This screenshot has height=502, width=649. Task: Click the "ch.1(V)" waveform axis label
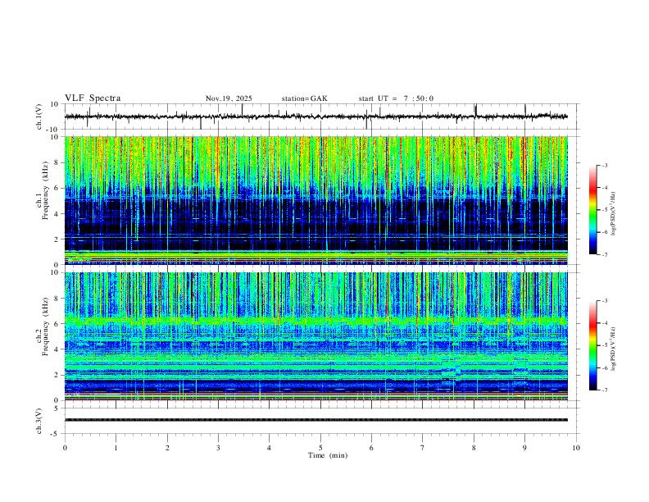pos(39,116)
